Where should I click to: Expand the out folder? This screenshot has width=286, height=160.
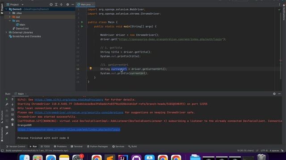(10, 17)
